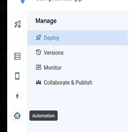Open the Views phone icon
The image size is (132, 132).
pyautogui.click(x=17, y=76)
